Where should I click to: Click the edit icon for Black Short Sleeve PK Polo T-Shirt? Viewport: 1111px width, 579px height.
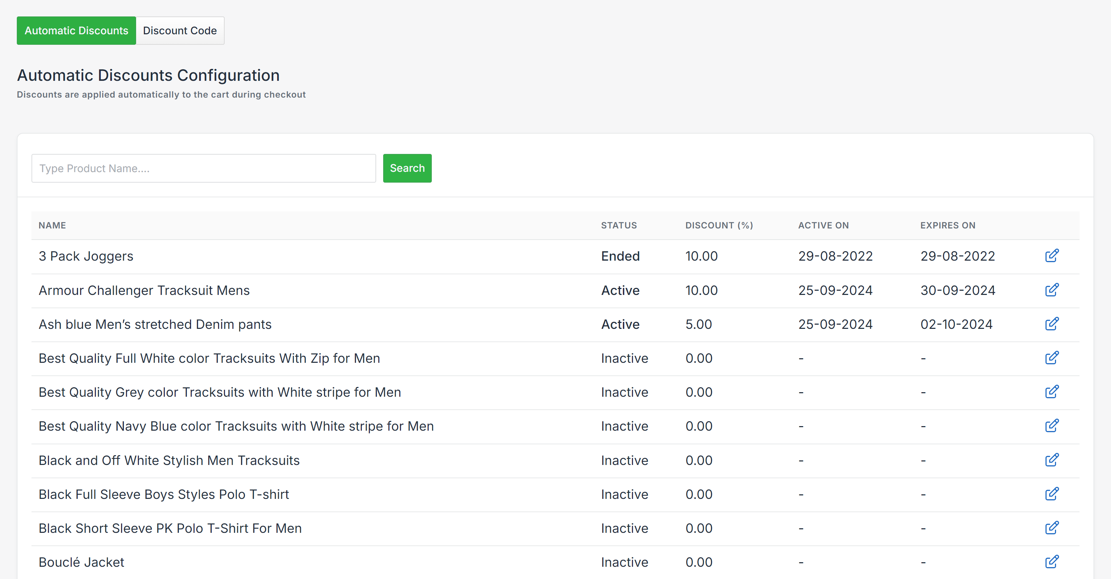click(1052, 528)
